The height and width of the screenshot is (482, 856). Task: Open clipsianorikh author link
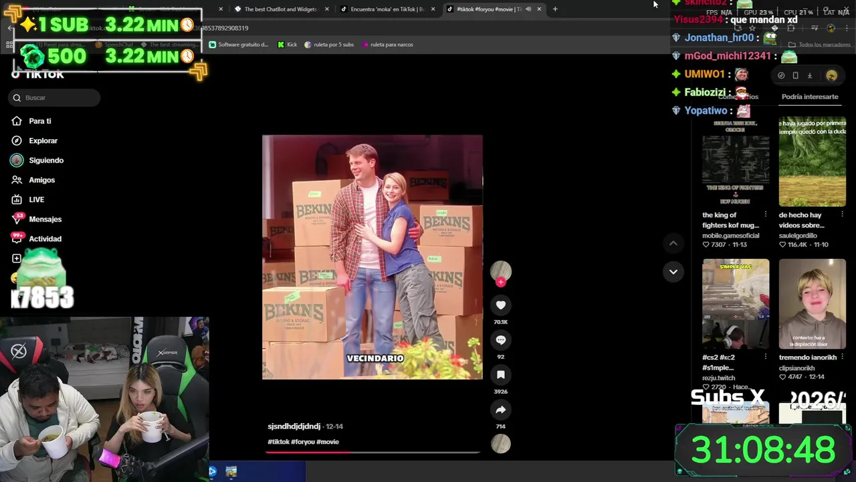pyautogui.click(x=802, y=368)
